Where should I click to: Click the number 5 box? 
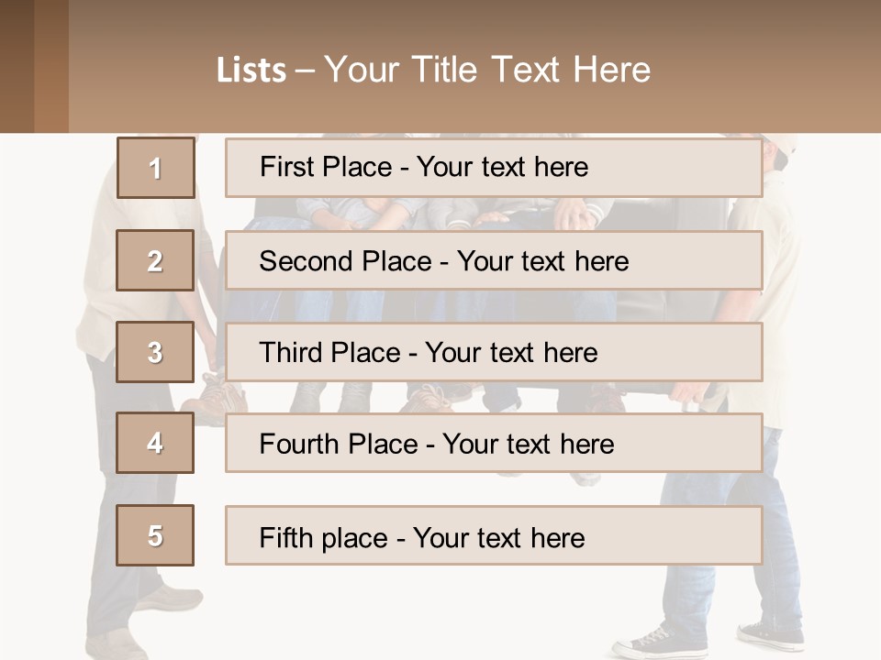tap(155, 535)
